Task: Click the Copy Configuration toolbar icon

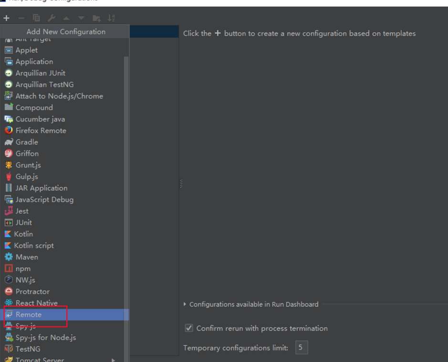Action: click(x=36, y=18)
